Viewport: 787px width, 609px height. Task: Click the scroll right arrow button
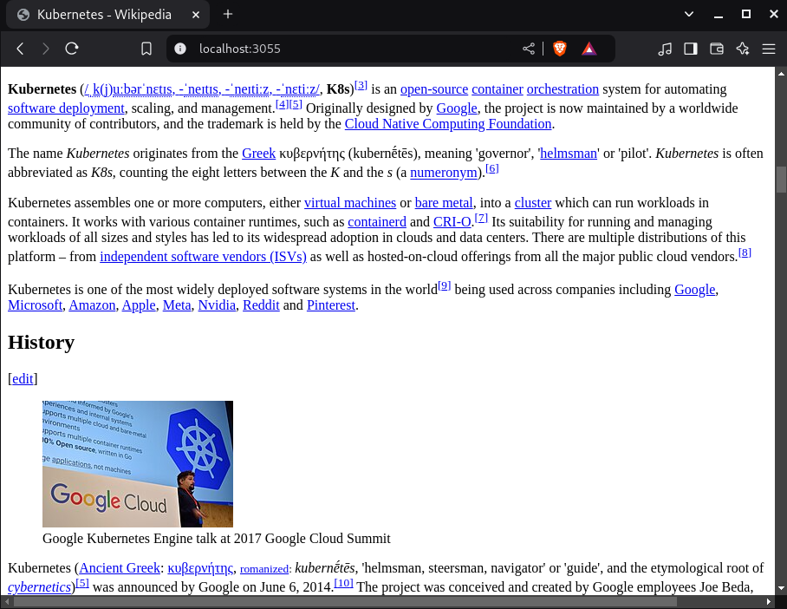click(769, 601)
